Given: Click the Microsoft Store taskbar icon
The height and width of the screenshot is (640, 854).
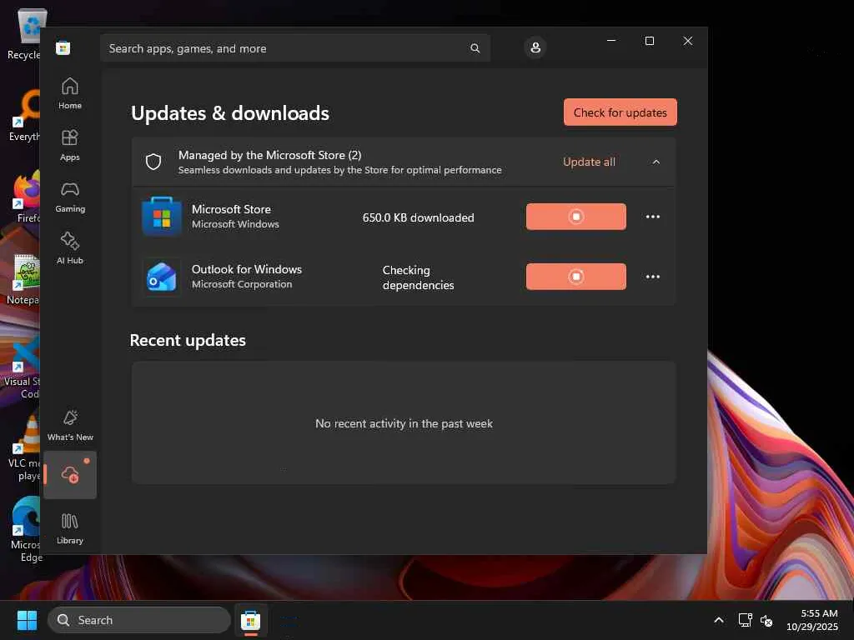Looking at the screenshot, I should pos(250,620).
